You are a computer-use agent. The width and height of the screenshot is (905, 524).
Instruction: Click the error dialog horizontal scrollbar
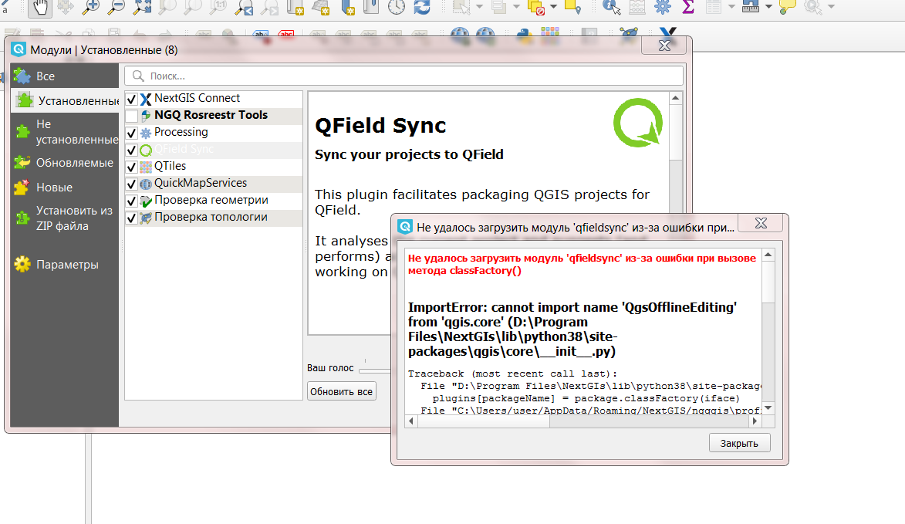(x=583, y=421)
